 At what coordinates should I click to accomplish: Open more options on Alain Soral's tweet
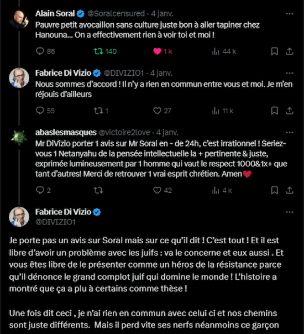click(x=290, y=14)
